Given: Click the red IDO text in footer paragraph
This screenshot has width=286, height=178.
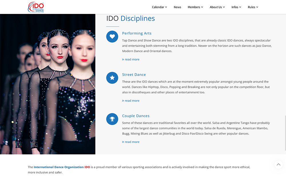Looking at the screenshot, I should (87, 167).
